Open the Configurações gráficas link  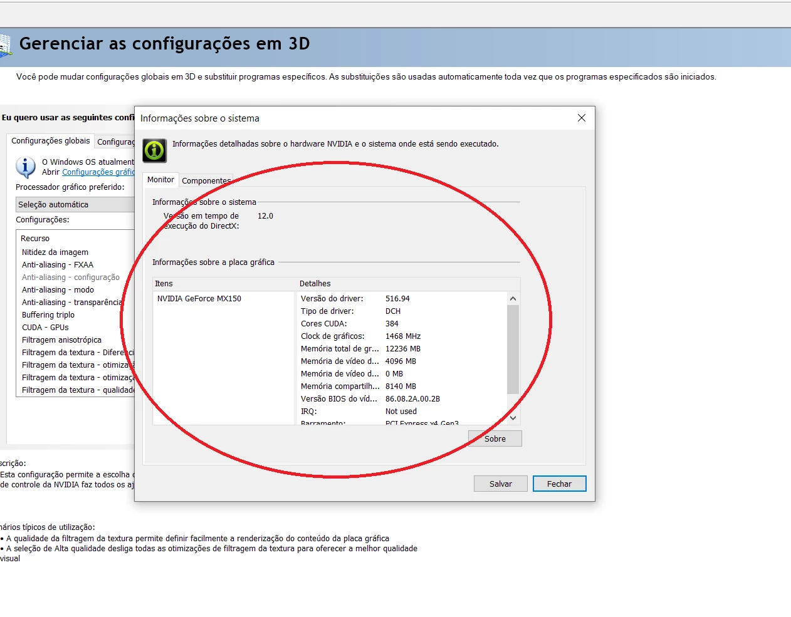click(x=98, y=172)
